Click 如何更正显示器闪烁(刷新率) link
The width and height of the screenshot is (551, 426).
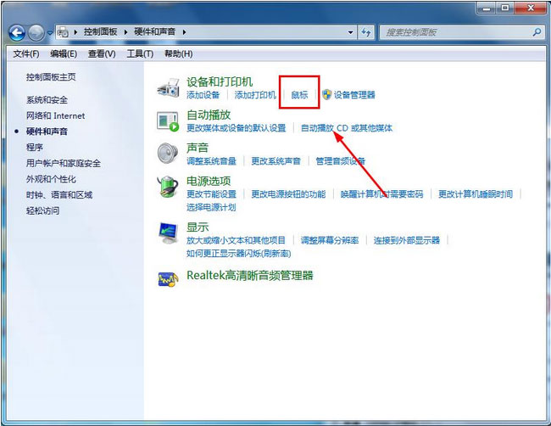pos(238,254)
